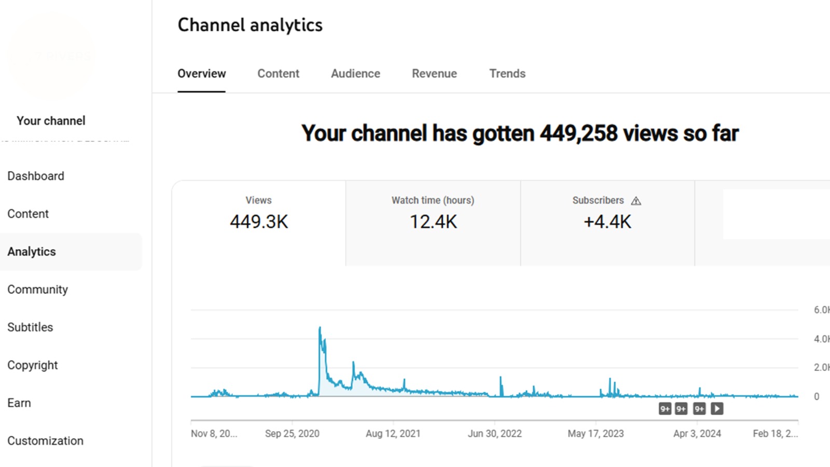This screenshot has height=467, width=830.
Task: Click the channel avatar in the sidebar
Action: (52, 56)
